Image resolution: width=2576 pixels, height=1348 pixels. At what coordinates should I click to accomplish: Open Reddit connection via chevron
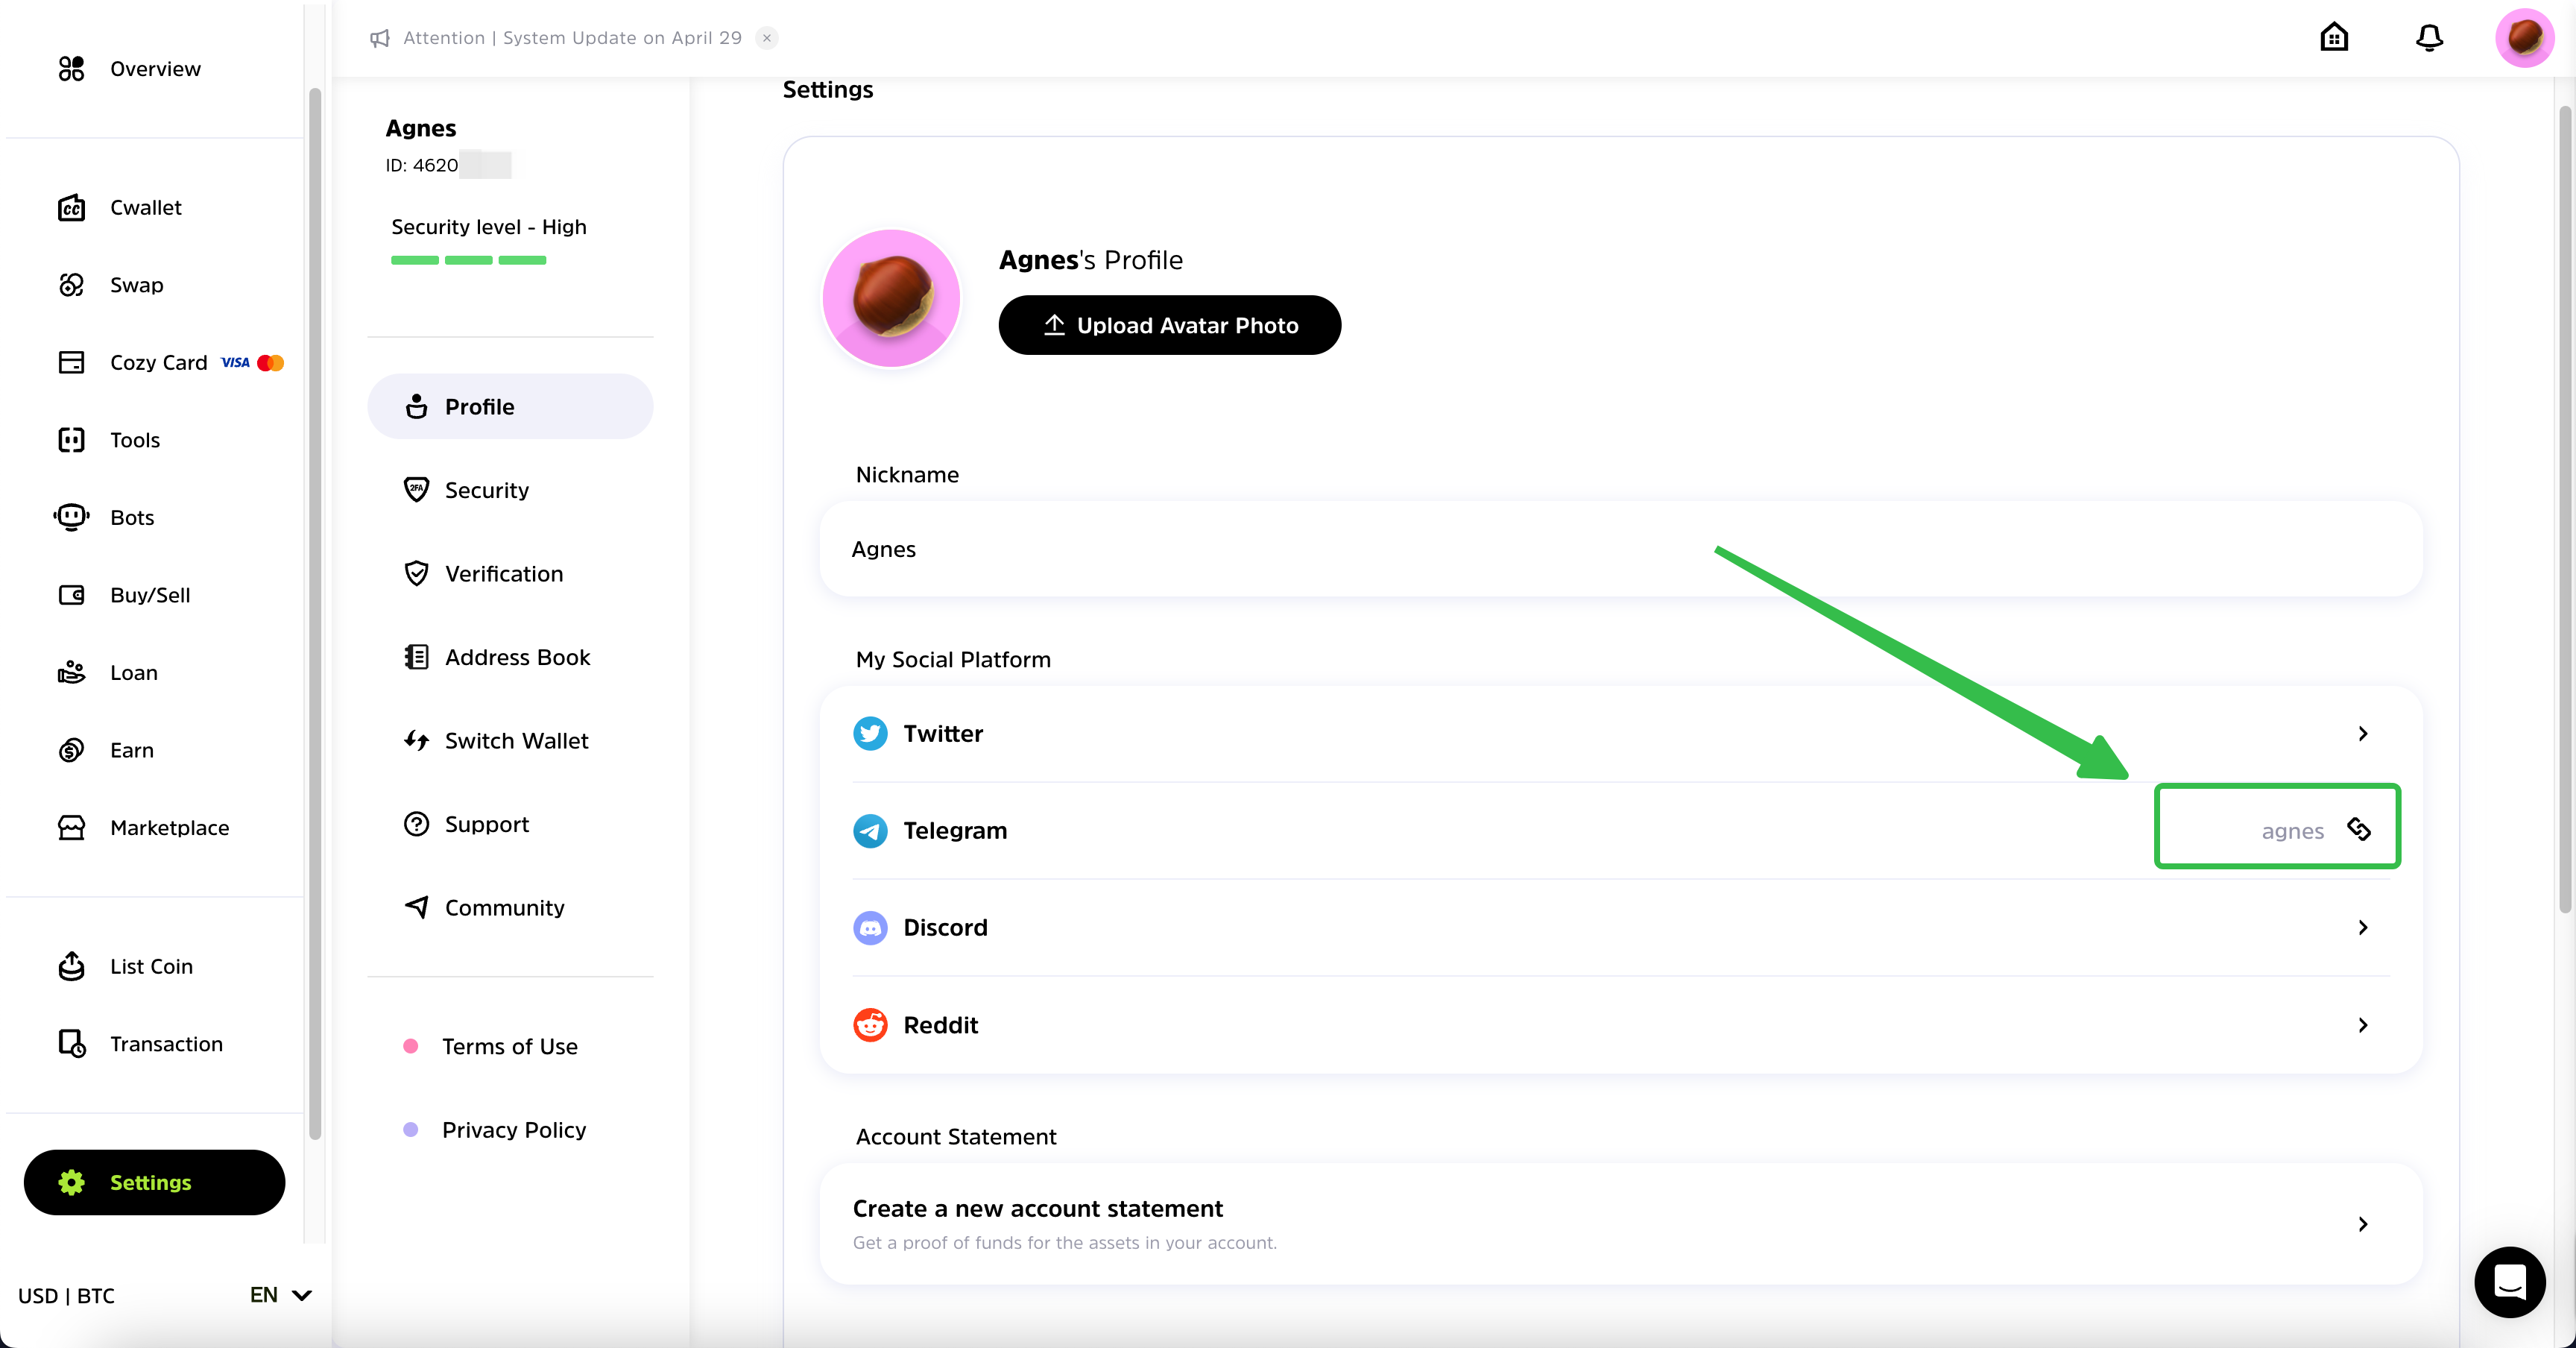(2362, 1025)
